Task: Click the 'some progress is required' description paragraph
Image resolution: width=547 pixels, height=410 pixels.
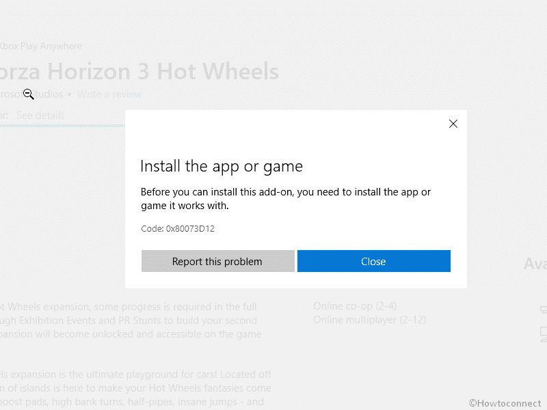Action: click(x=130, y=320)
